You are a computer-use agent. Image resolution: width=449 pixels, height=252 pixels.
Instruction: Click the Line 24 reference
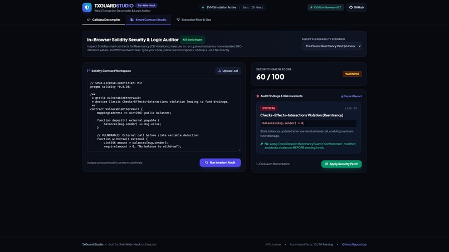pyautogui.click(x=351, y=108)
